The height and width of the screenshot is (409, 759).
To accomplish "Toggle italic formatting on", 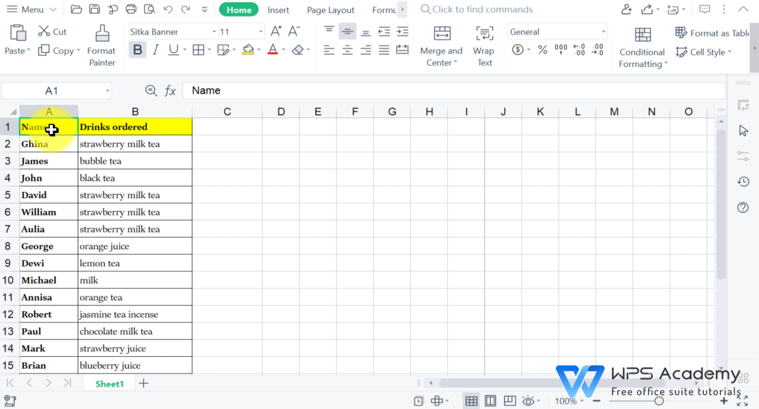I will [x=155, y=50].
